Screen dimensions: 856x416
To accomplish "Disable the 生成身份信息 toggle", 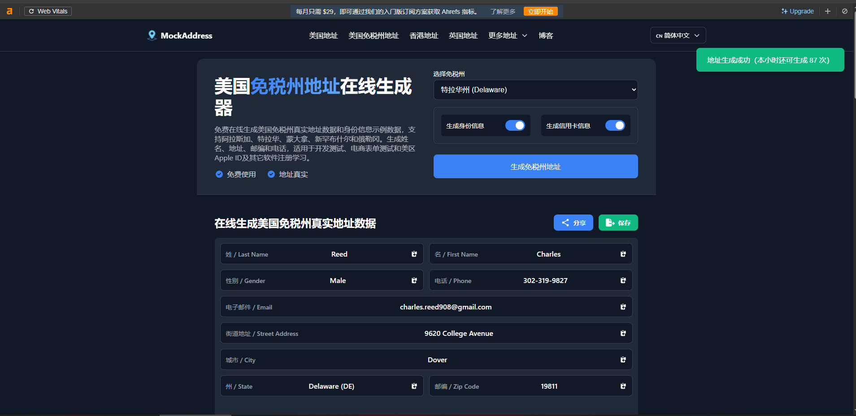I will pyautogui.click(x=515, y=126).
